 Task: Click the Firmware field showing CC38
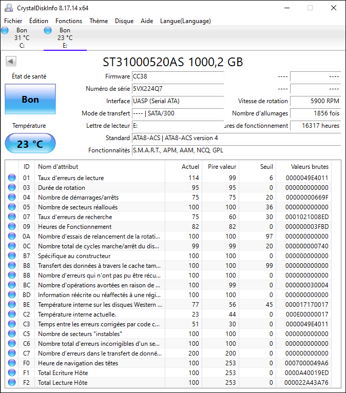coord(178,76)
